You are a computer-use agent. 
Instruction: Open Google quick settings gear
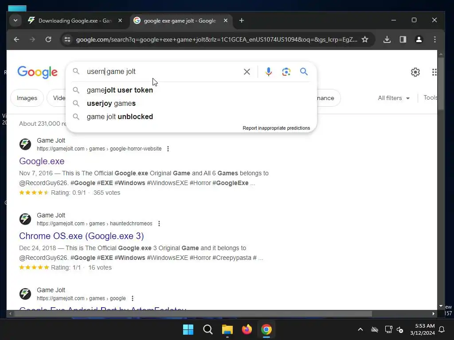point(415,72)
